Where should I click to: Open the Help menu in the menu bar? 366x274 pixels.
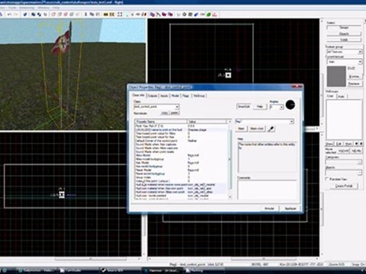point(56,8)
